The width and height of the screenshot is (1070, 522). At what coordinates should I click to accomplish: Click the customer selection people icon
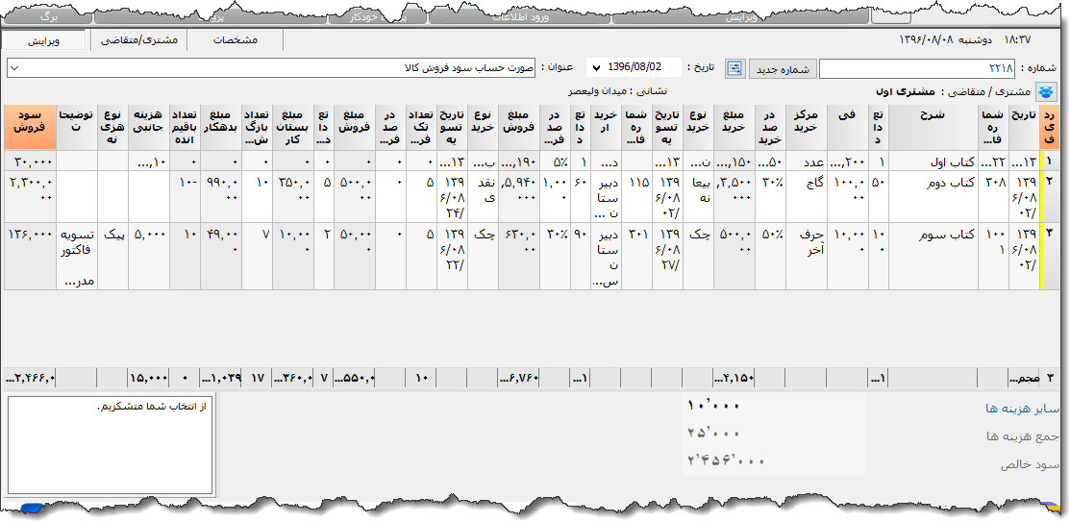click(1045, 92)
